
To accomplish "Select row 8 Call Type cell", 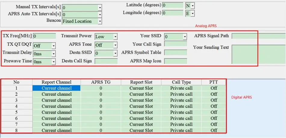I will 181,130.
